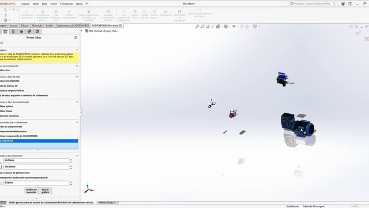369x208 pixels.
Task: Open the DimXpertManager target icon
Action: [21, 32]
